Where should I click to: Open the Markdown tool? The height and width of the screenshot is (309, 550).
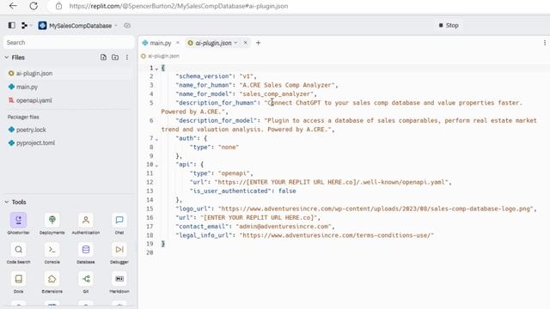pyautogui.click(x=119, y=282)
